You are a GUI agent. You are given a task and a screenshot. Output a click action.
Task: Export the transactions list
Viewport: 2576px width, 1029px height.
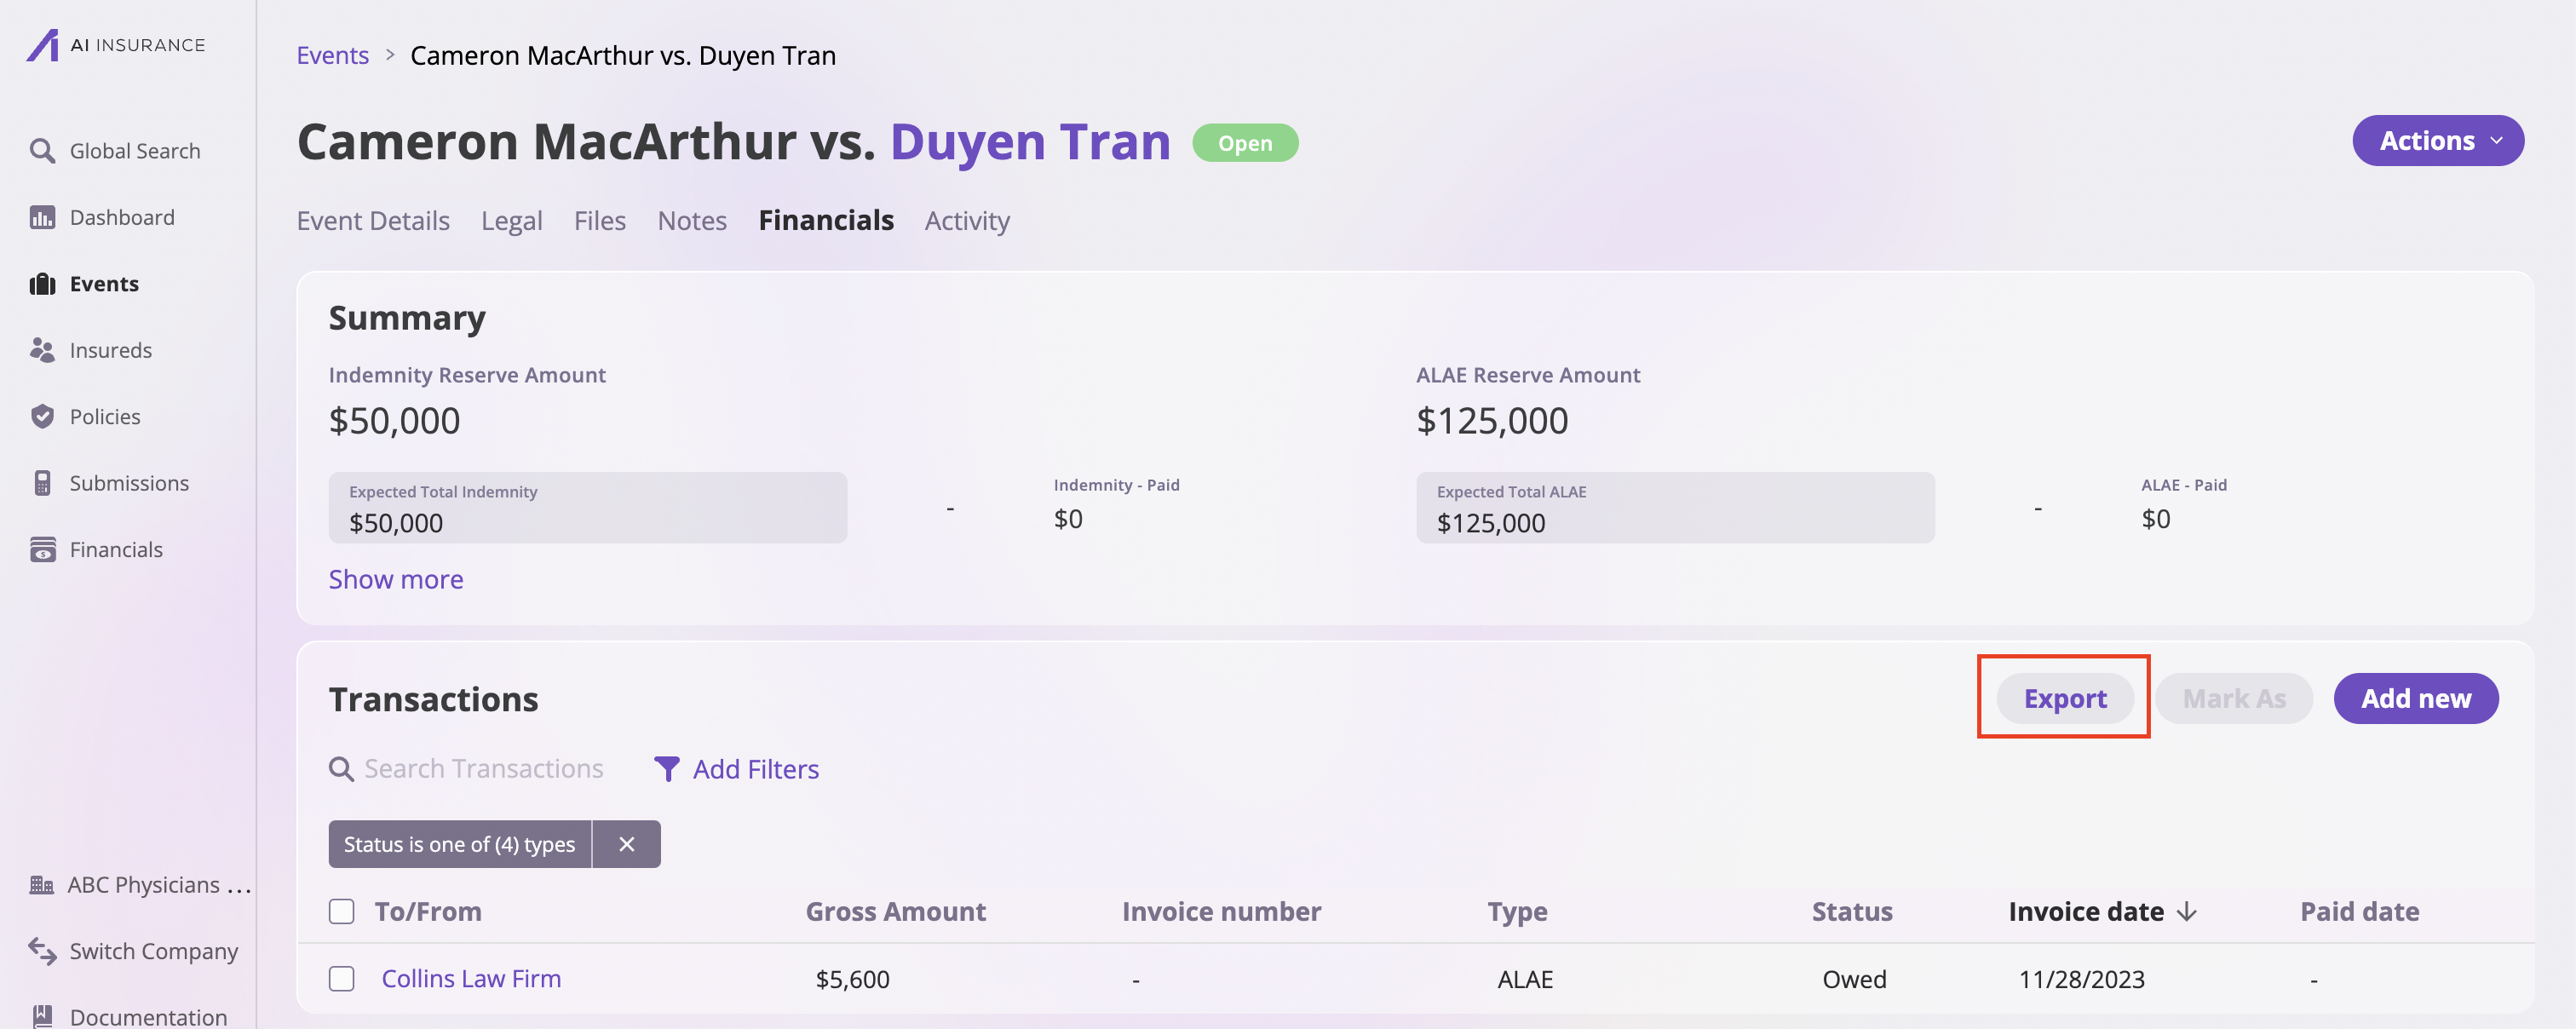tap(2065, 698)
